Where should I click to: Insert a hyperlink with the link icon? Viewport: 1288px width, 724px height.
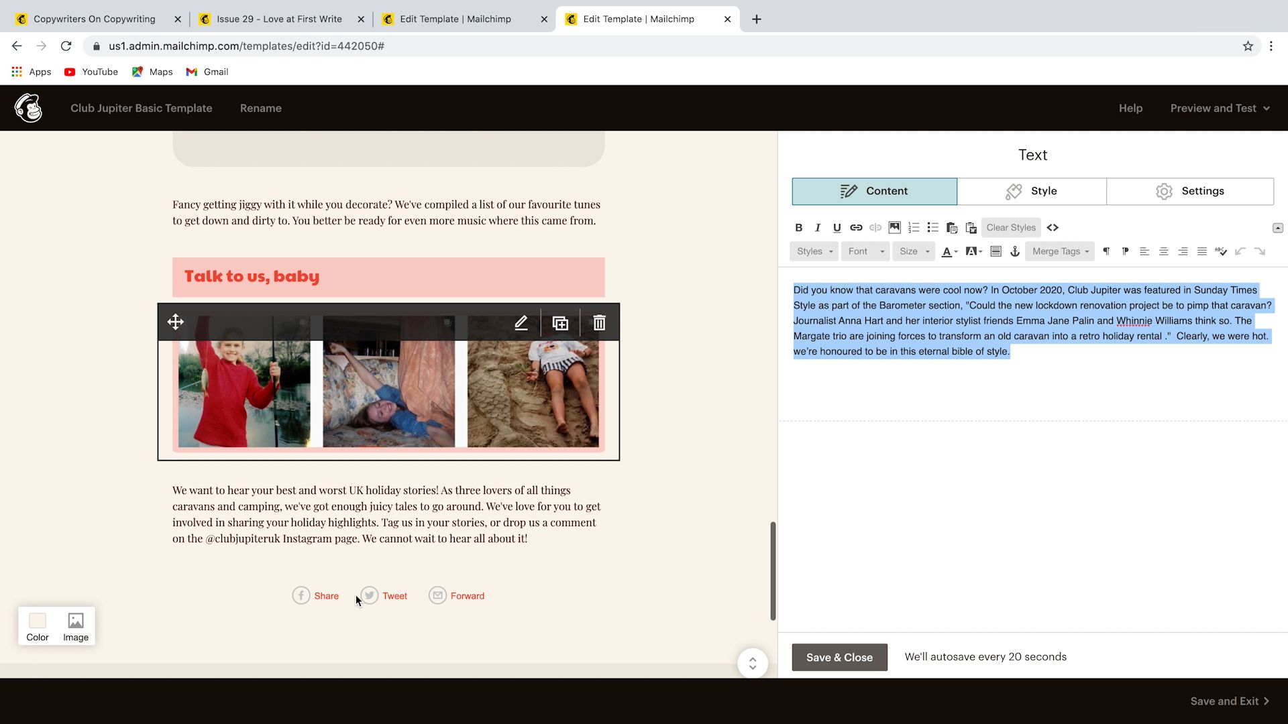coord(856,228)
